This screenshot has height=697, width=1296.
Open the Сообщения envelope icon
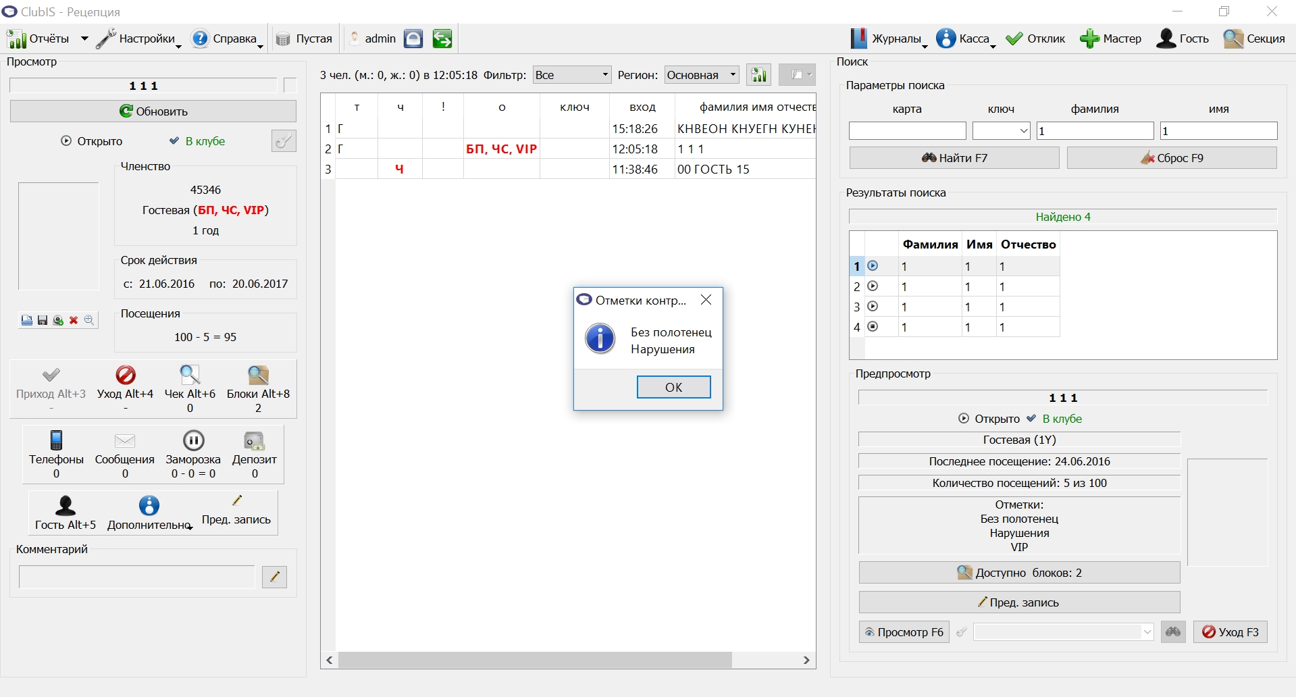(125, 441)
